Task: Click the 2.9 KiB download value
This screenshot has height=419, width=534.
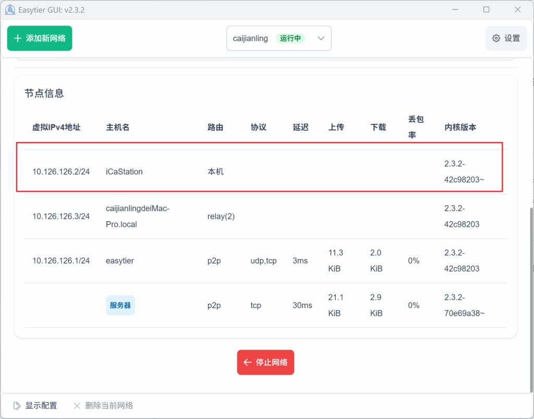Action: (x=377, y=305)
